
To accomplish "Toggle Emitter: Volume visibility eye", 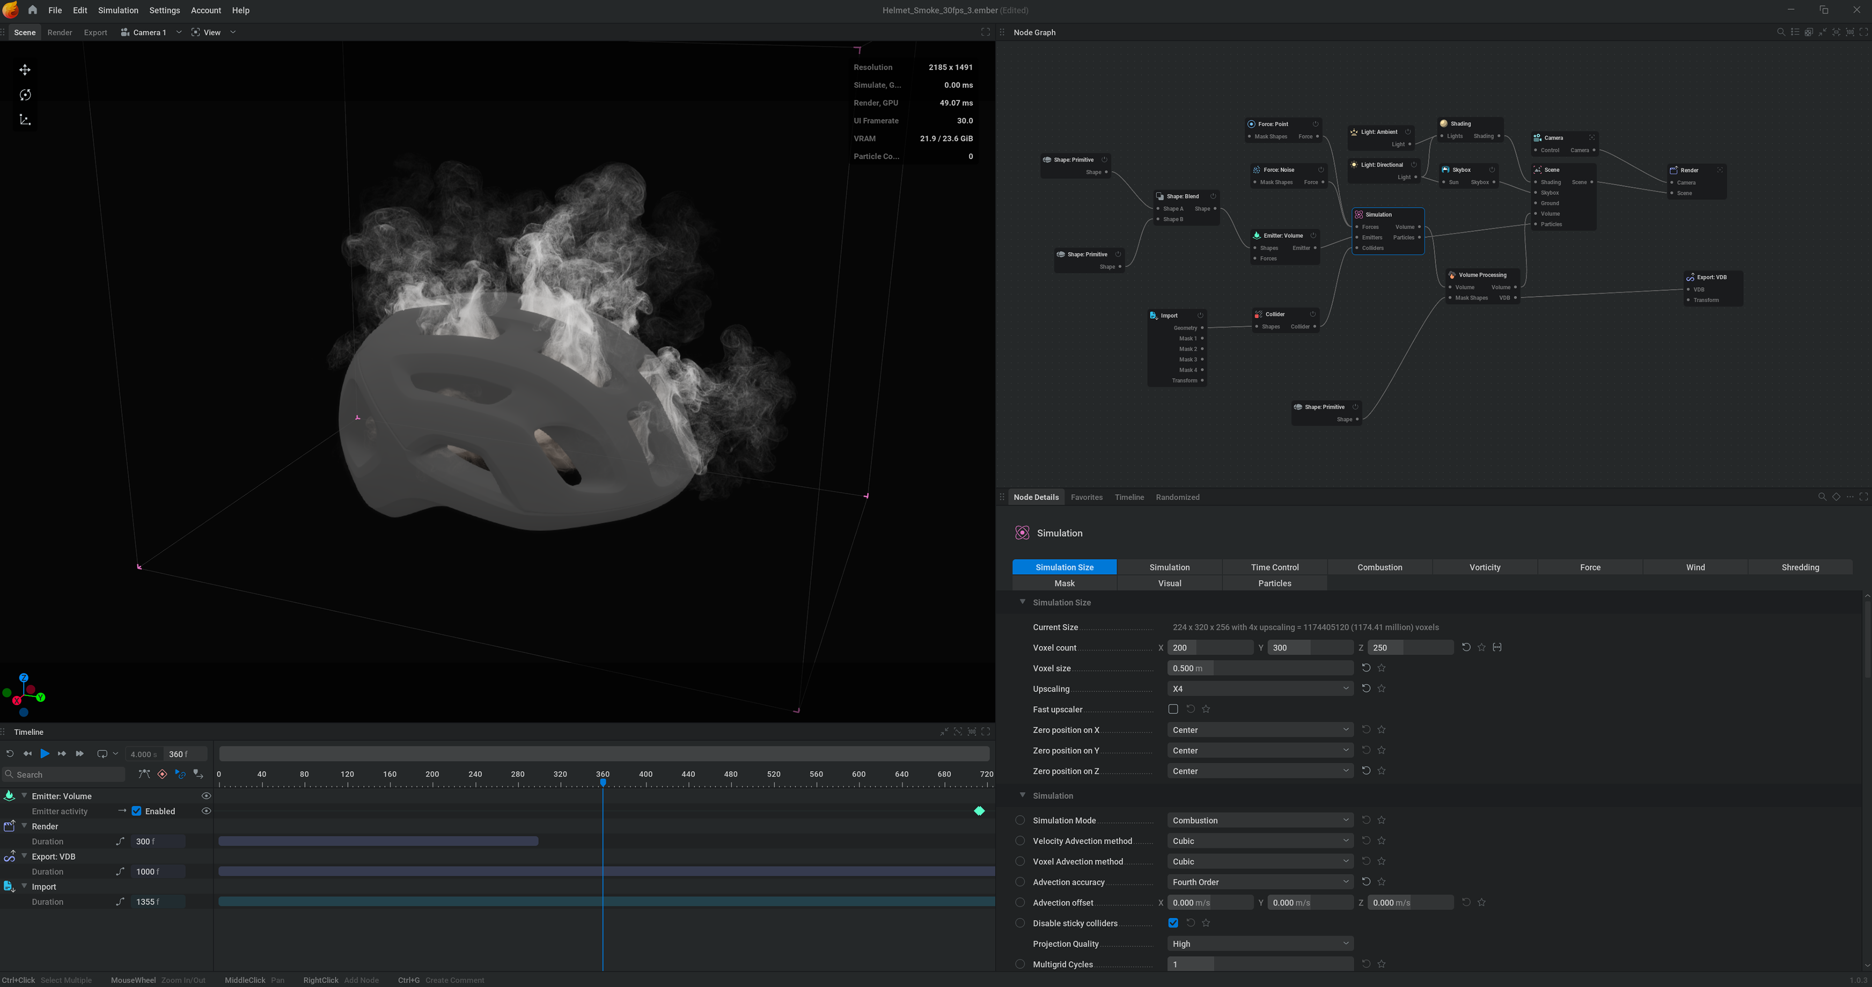I will coord(206,796).
